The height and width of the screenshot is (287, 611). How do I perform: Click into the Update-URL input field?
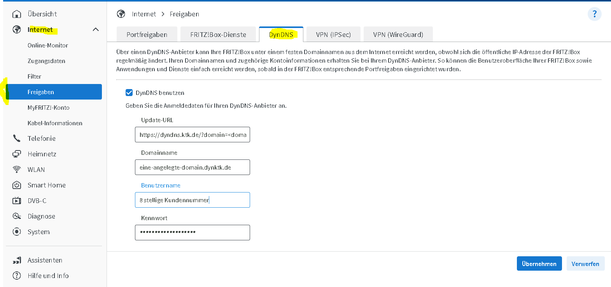[x=192, y=135]
